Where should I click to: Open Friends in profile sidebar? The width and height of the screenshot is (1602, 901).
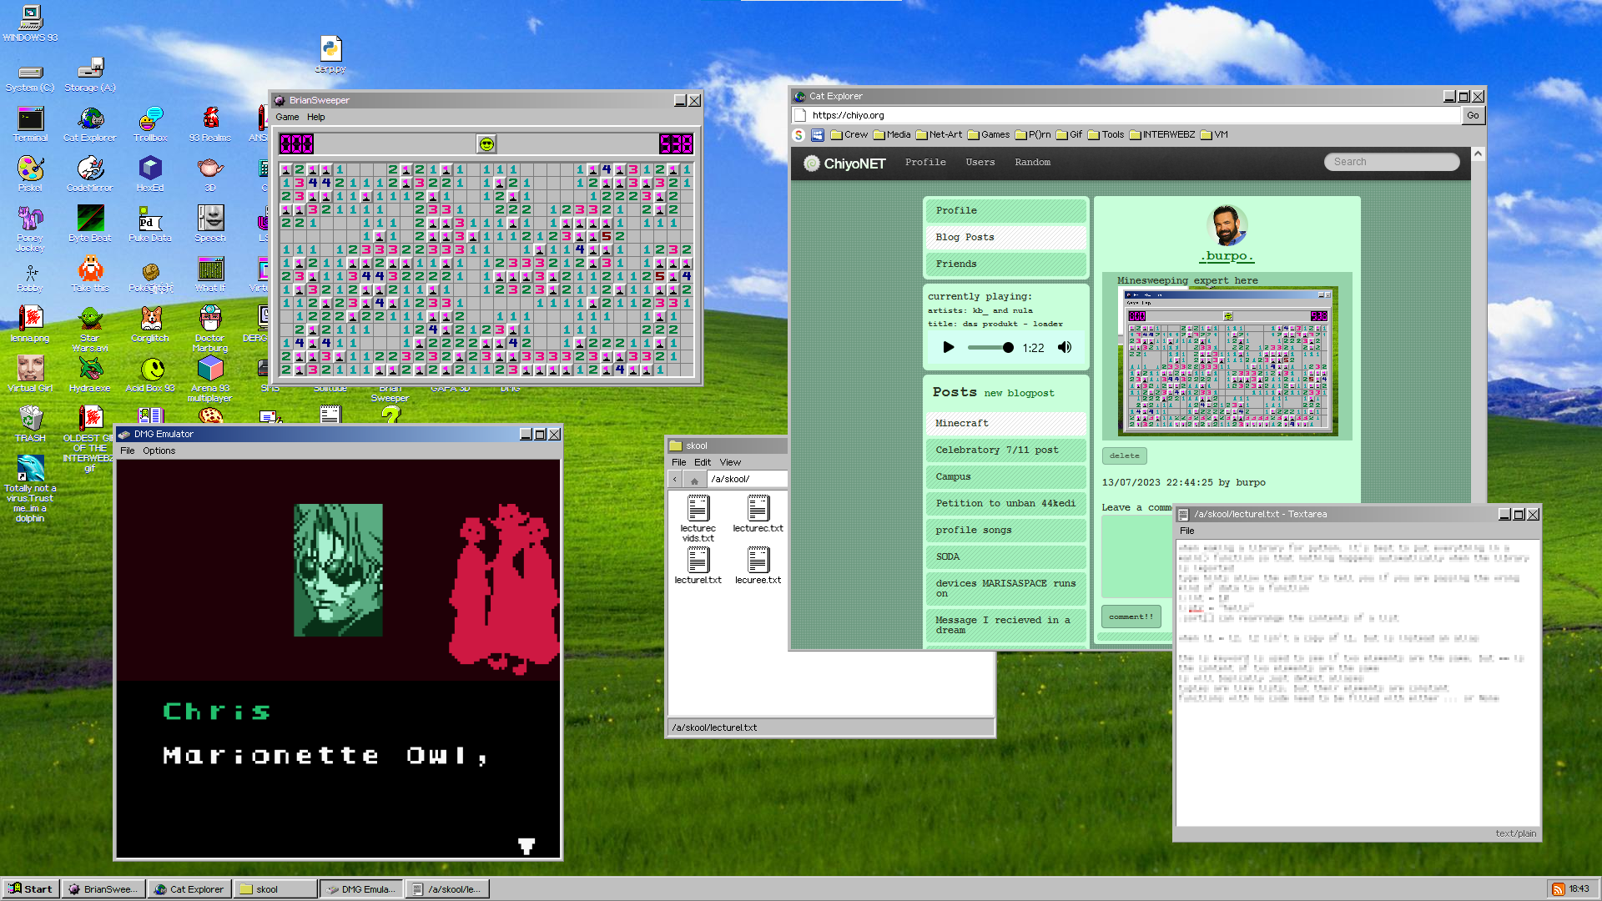1005,264
